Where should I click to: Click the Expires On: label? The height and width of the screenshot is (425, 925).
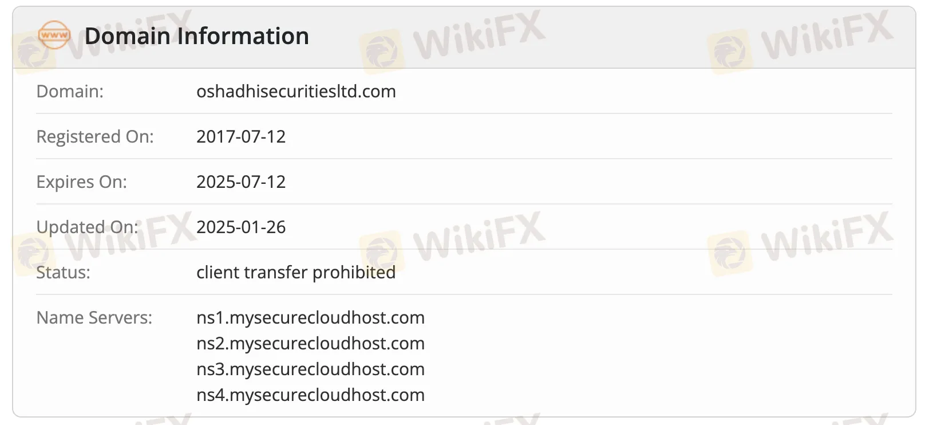point(81,182)
